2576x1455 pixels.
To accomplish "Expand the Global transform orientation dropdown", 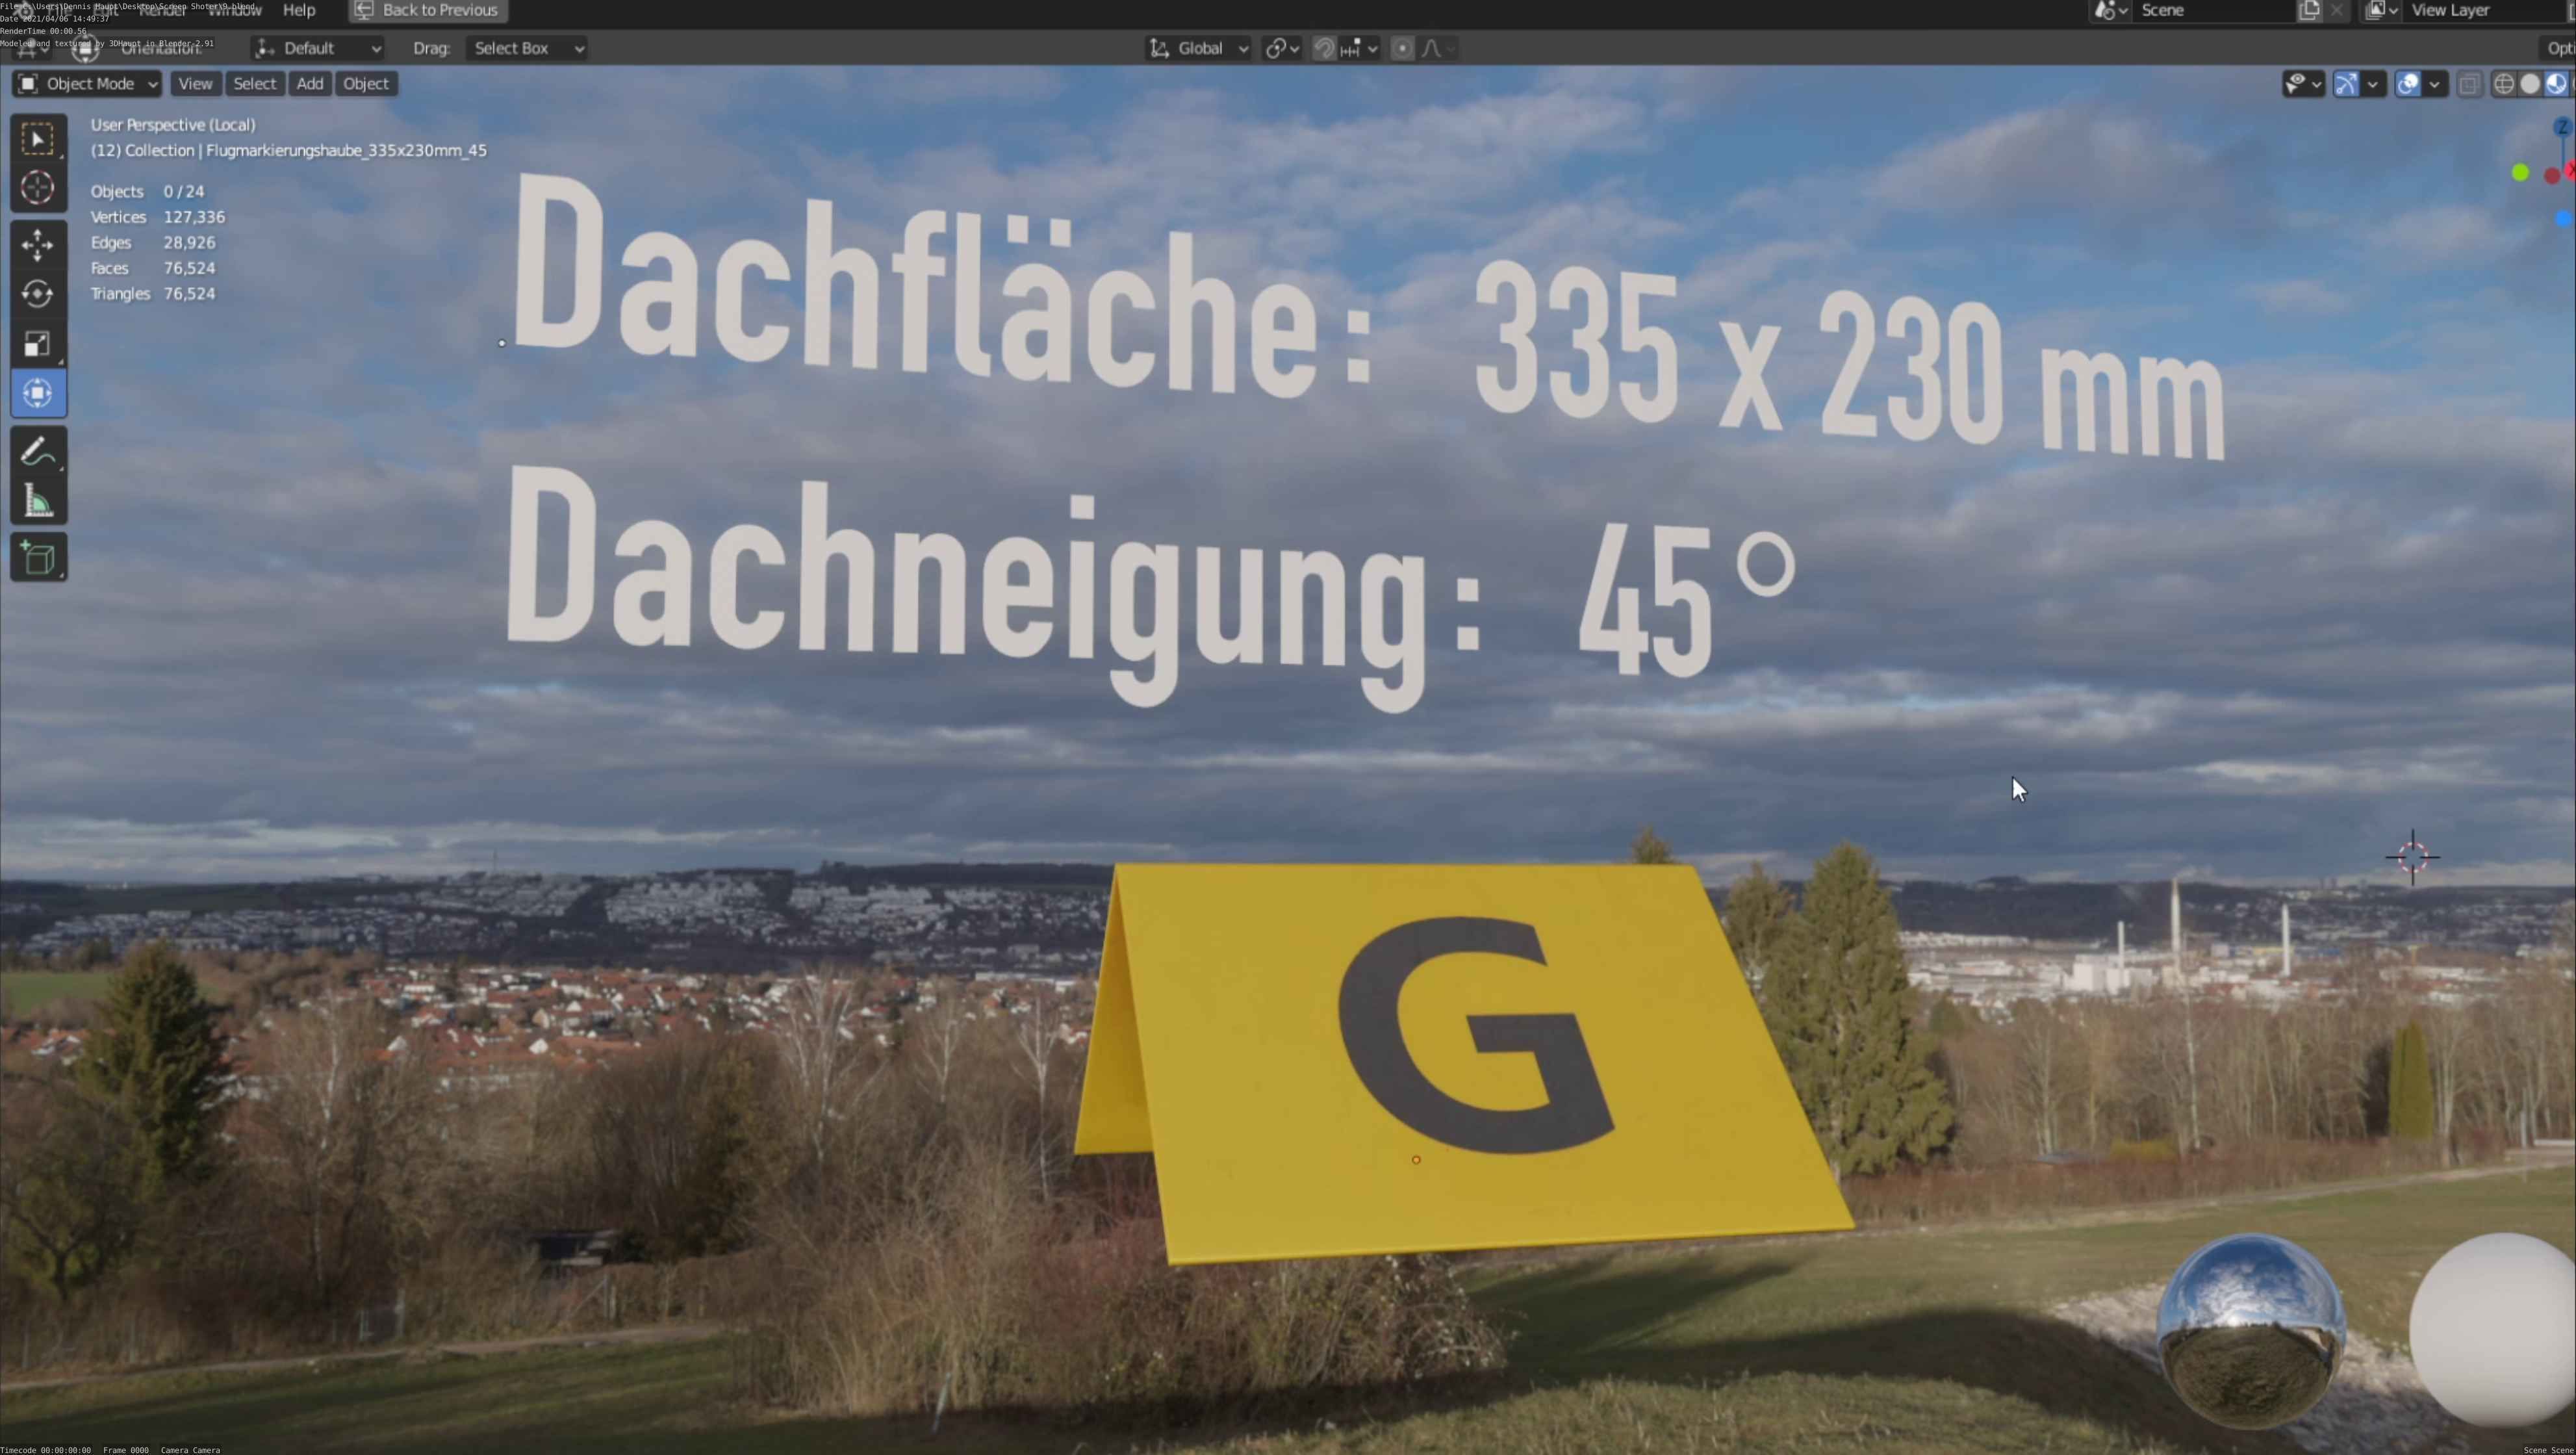I will coord(1199,48).
